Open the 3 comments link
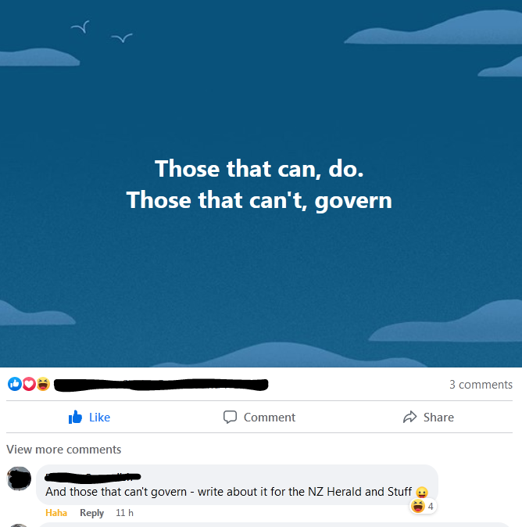 [481, 385]
